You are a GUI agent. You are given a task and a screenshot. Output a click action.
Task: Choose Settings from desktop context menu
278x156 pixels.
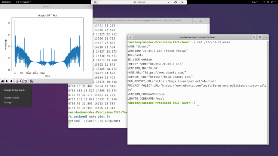(x=7, y=102)
